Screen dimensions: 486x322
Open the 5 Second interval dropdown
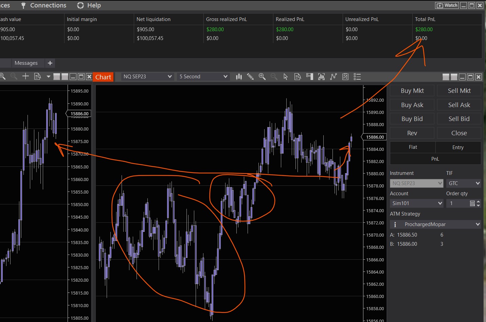point(203,77)
